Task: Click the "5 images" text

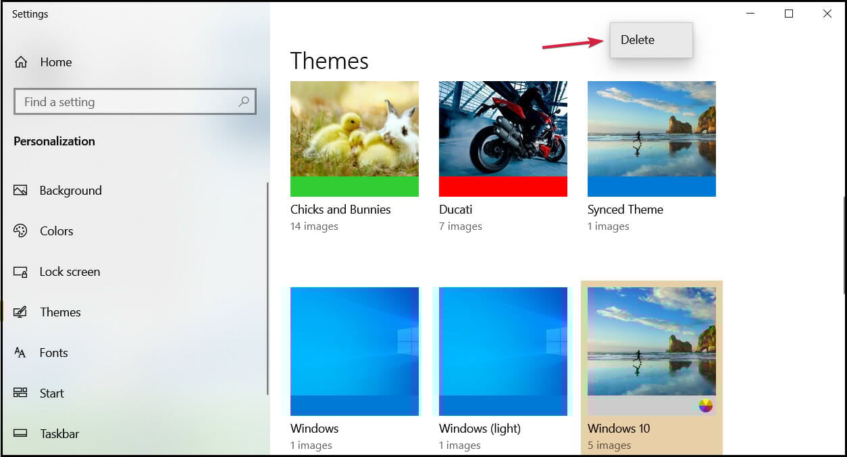Action: 609,446
